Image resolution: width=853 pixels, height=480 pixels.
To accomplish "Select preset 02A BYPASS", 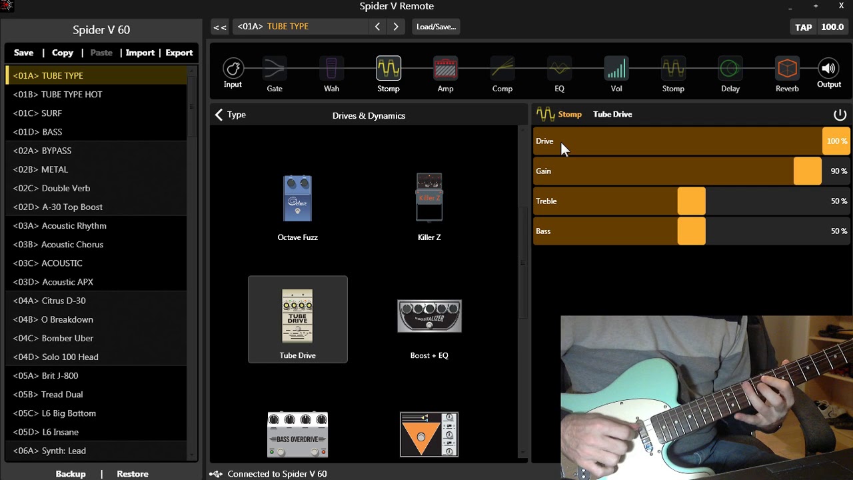I will click(x=97, y=151).
